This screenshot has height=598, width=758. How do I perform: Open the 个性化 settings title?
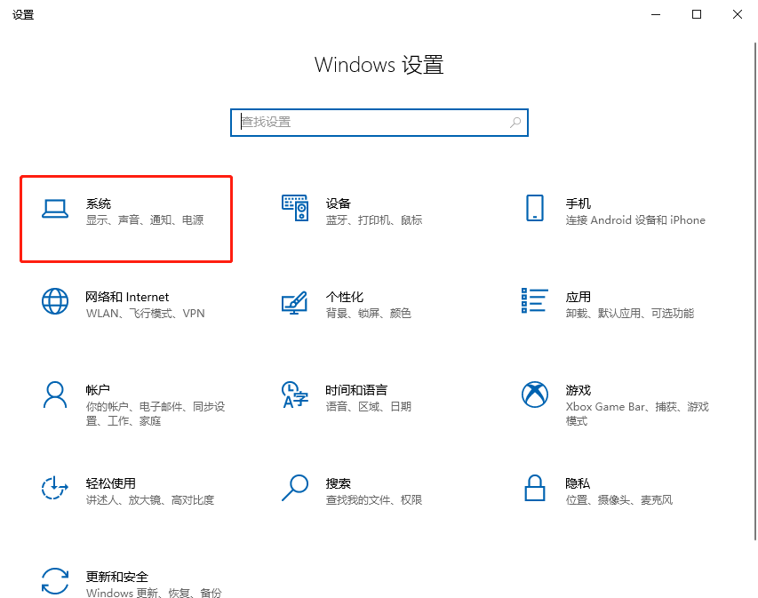click(x=344, y=297)
